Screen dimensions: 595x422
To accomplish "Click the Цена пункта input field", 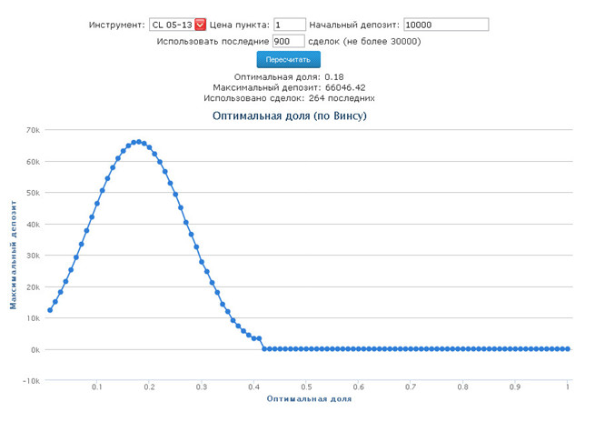I will tap(290, 25).
